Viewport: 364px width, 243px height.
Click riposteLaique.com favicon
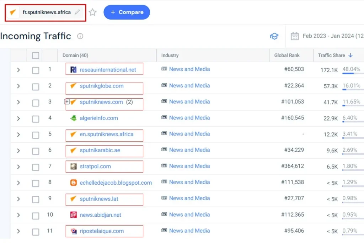pos(74,231)
